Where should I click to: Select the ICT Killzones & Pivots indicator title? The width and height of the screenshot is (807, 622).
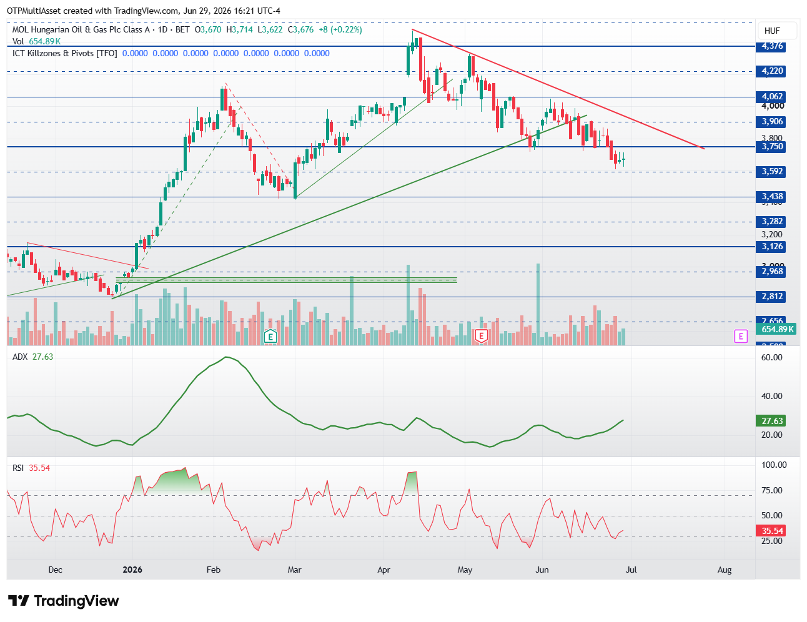tap(65, 53)
